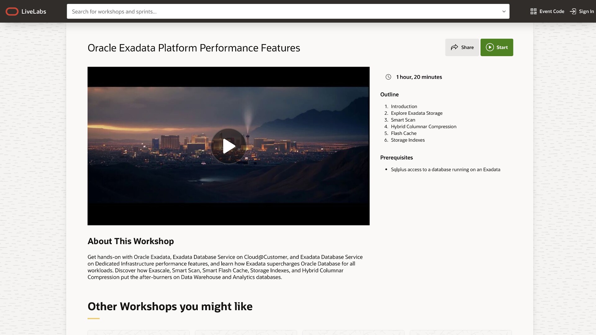
Task: Click the share arrow icon
Action: click(x=455, y=47)
